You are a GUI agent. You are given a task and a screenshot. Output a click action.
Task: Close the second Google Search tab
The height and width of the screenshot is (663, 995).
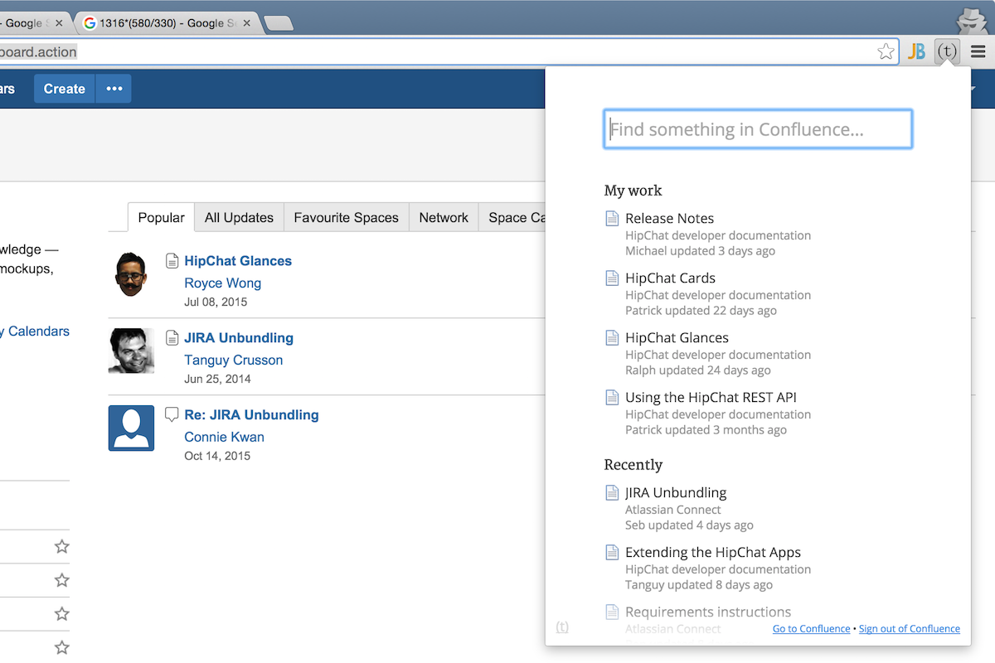(246, 23)
